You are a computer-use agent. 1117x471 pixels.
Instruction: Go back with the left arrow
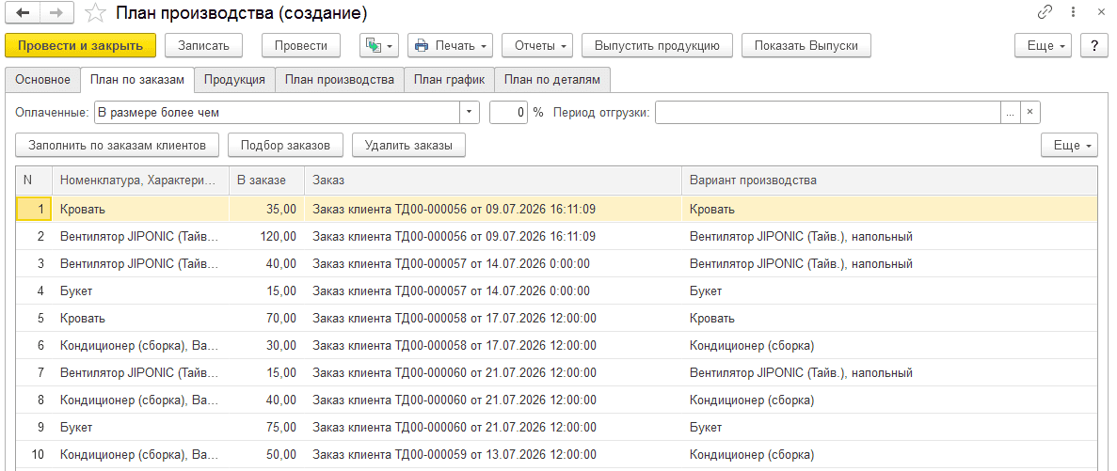pos(22,12)
